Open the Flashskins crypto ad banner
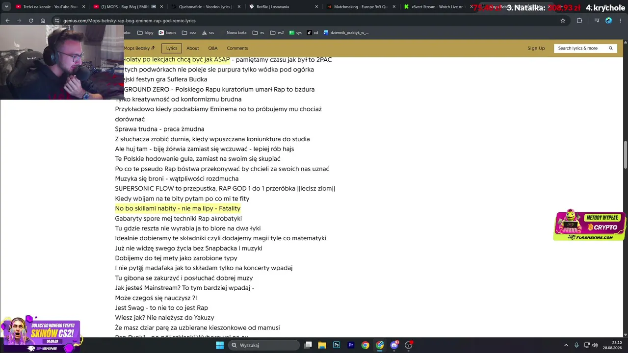Image resolution: width=628 pixels, height=353 pixels. coord(590,226)
